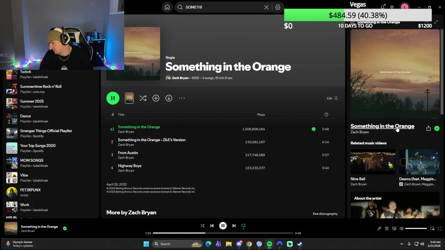This screenshot has height=250, width=445.
Task: Open Microsoft Teams from taskbar
Action: click(x=218, y=244)
